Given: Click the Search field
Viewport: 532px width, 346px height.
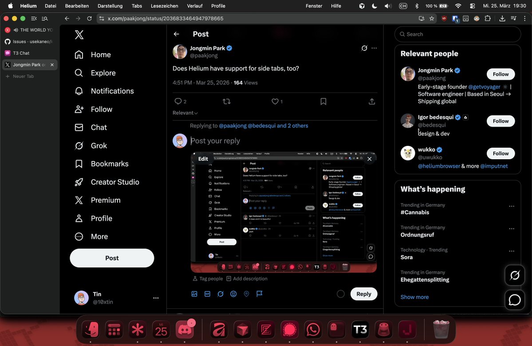Looking at the screenshot, I should [458, 34].
